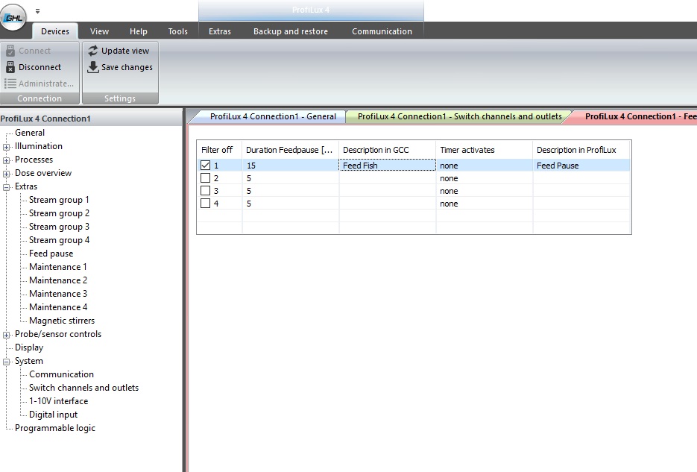Select 1-10V interface in the tree
Image resolution: width=697 pixels, height=472 pixels.
pos(58,401)
